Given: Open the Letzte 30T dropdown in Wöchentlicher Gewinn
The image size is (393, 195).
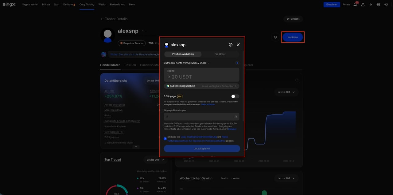Looking at the screenshot, I should pyautogui.click(x=286, y=178).
